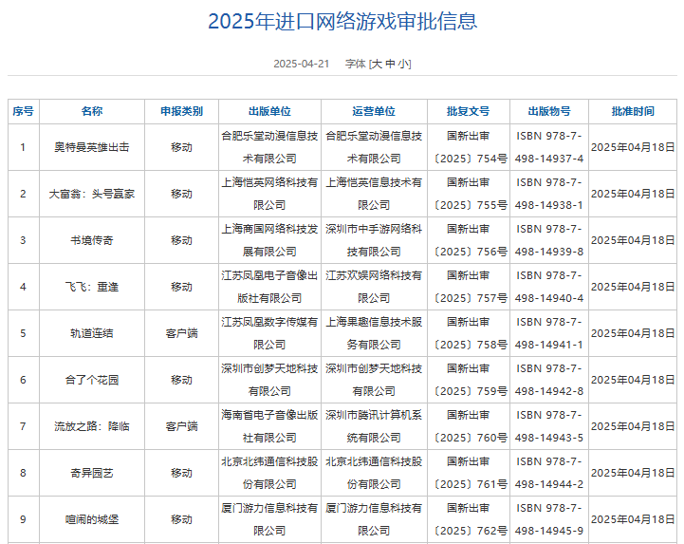
Task: Click the 批复文号 column header
Action: 469,111
